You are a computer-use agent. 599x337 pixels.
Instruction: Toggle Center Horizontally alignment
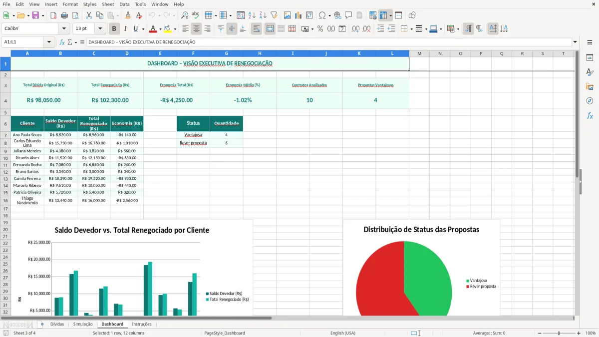[x=196, y=29]
